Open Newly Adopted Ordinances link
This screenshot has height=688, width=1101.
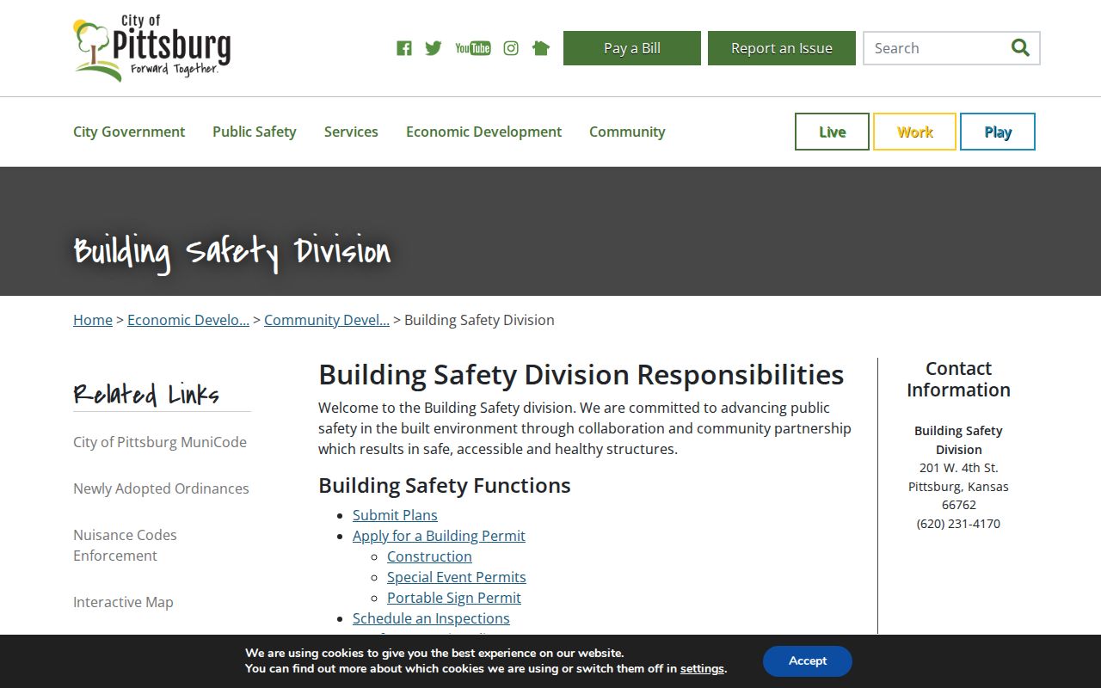click(x=161, y=488)
